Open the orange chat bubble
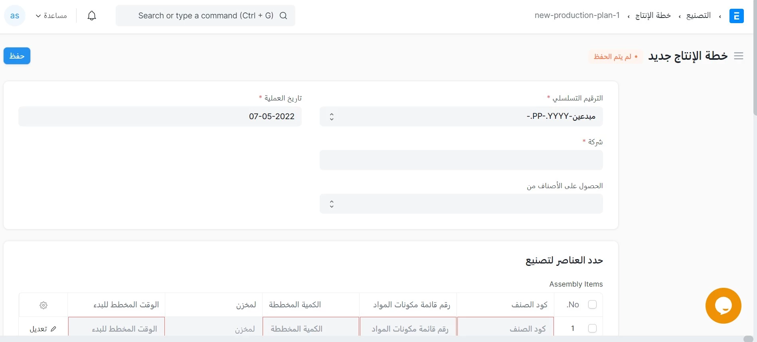The width and height of the screenshot is (757, 342). point(723,306)
